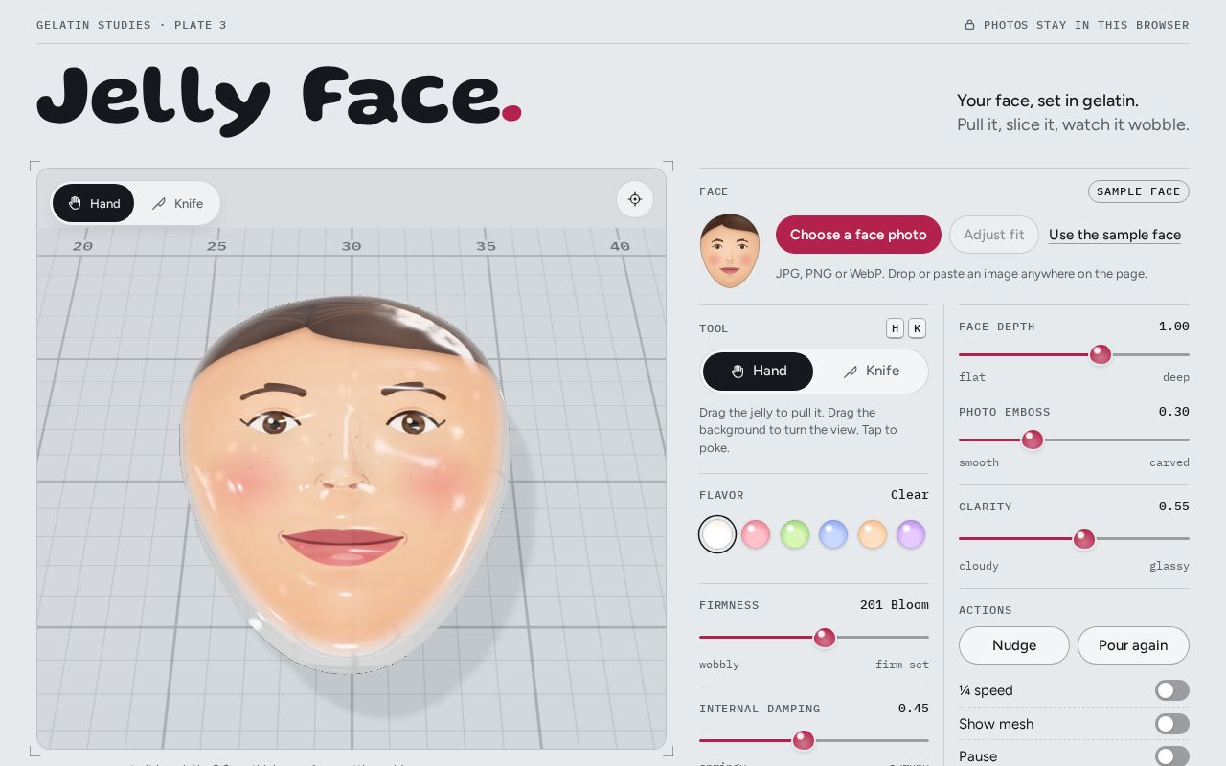Open the Use the sample face link
The image size is (1226, 766).
[1115, 235]
